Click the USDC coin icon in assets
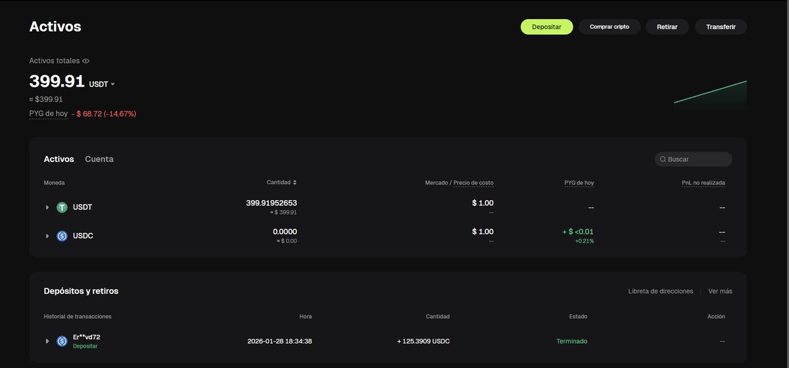Screen dimensions: 789x368 tap(62, 235)
